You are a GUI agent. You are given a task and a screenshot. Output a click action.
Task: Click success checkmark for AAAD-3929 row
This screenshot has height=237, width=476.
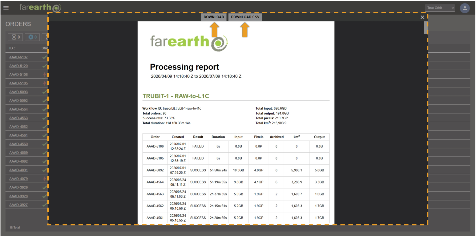(x=45, y=188)
